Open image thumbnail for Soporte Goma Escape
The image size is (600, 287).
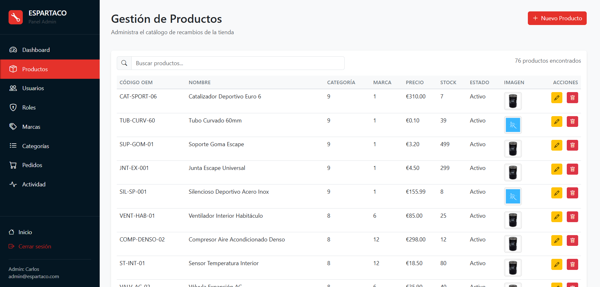click(x=513, y=149)
